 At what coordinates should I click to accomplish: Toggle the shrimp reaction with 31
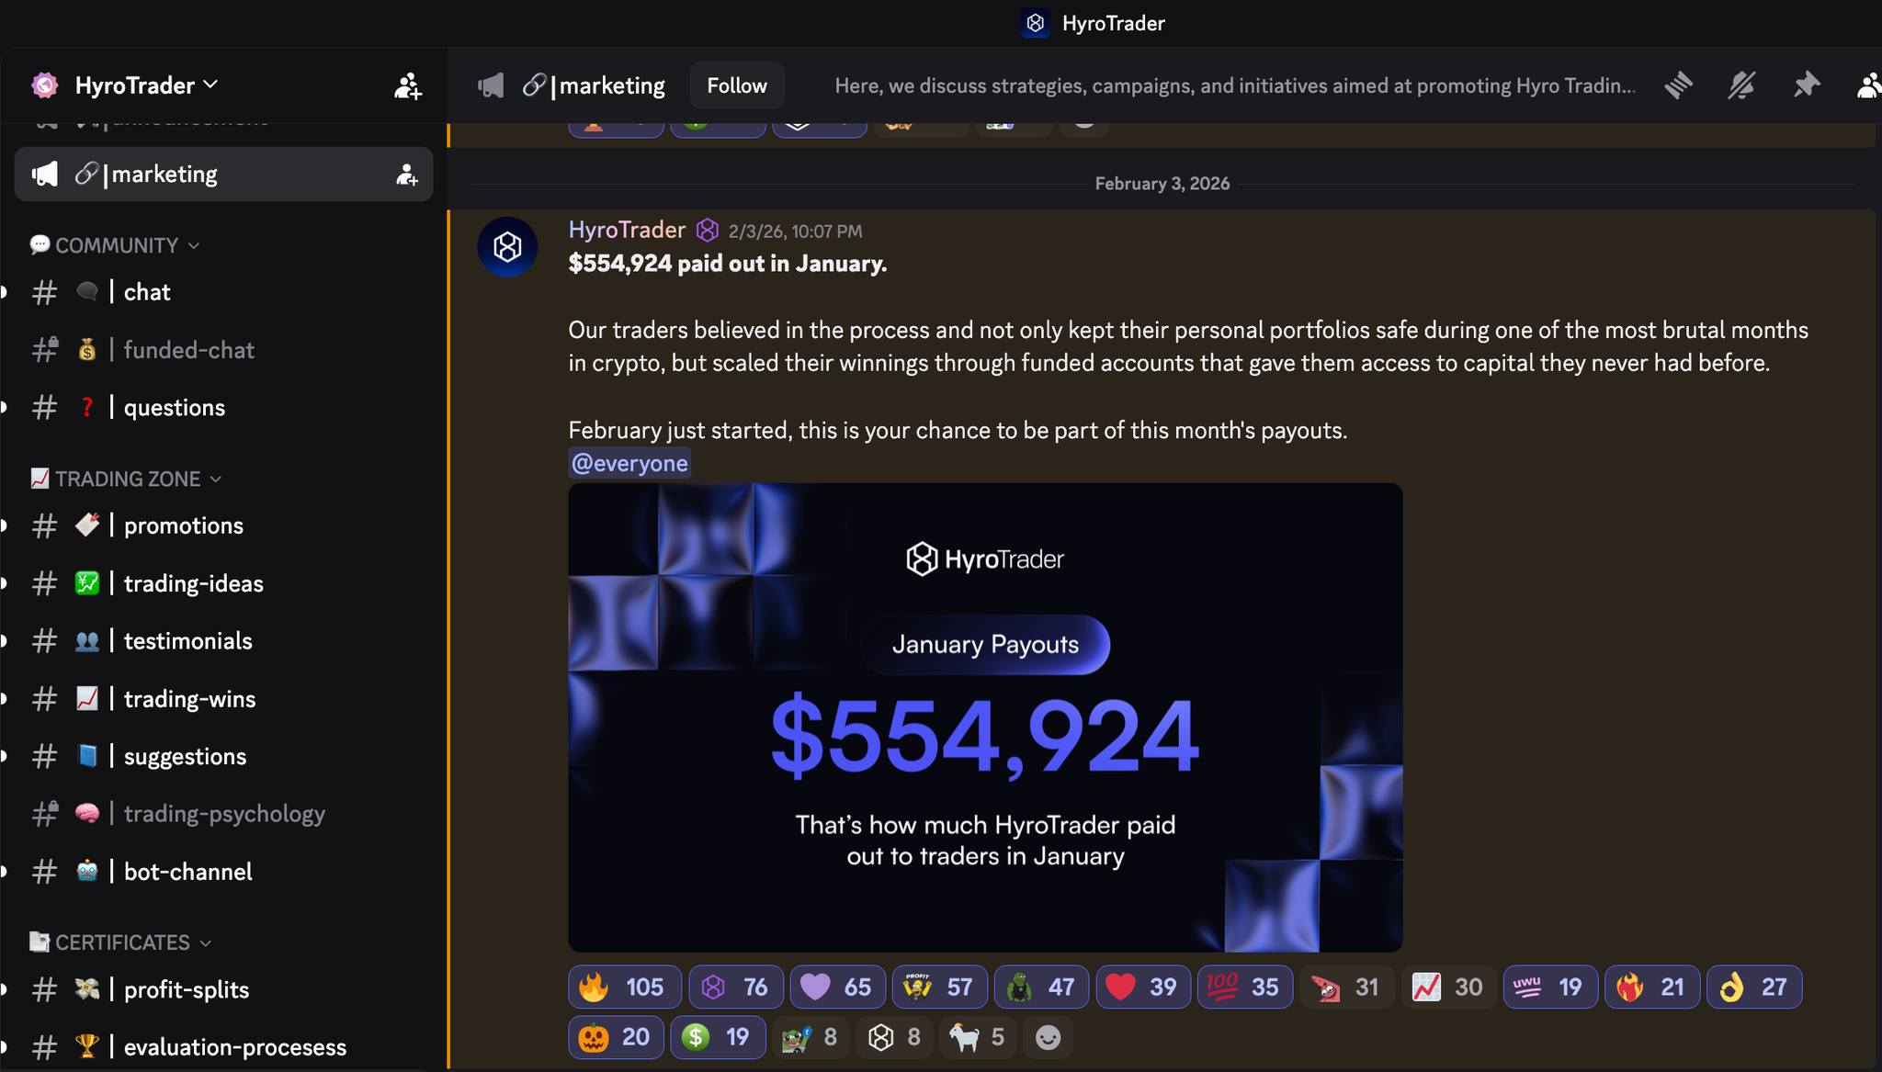click(1347, 987)
